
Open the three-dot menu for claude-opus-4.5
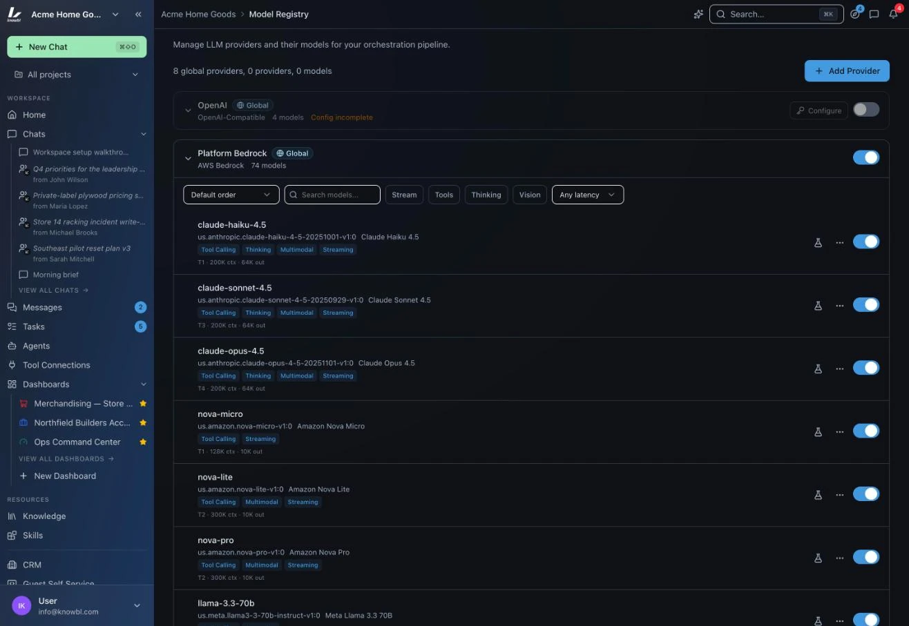pos(840,369)
